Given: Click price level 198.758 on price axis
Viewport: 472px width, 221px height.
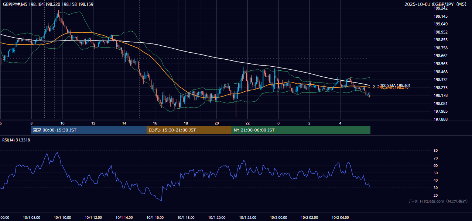Looking at the screenshot, I should (x=441, y=48).
